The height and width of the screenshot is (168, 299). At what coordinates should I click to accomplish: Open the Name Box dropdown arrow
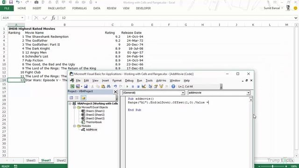(x=22, y=18)
